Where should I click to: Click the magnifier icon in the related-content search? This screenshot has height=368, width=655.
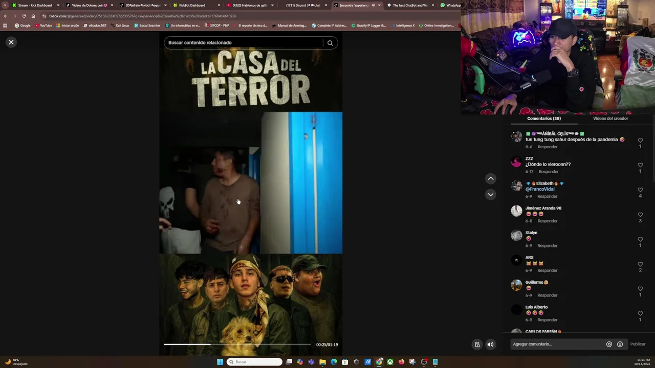(x=330, y=43)
